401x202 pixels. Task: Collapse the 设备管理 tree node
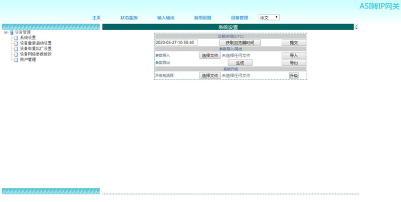[x=6, y=32]
